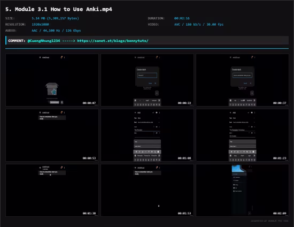Select the frame with timestamp 00:00:53
The width and height of the screenshot is (294, 227).
click(52, 135)
